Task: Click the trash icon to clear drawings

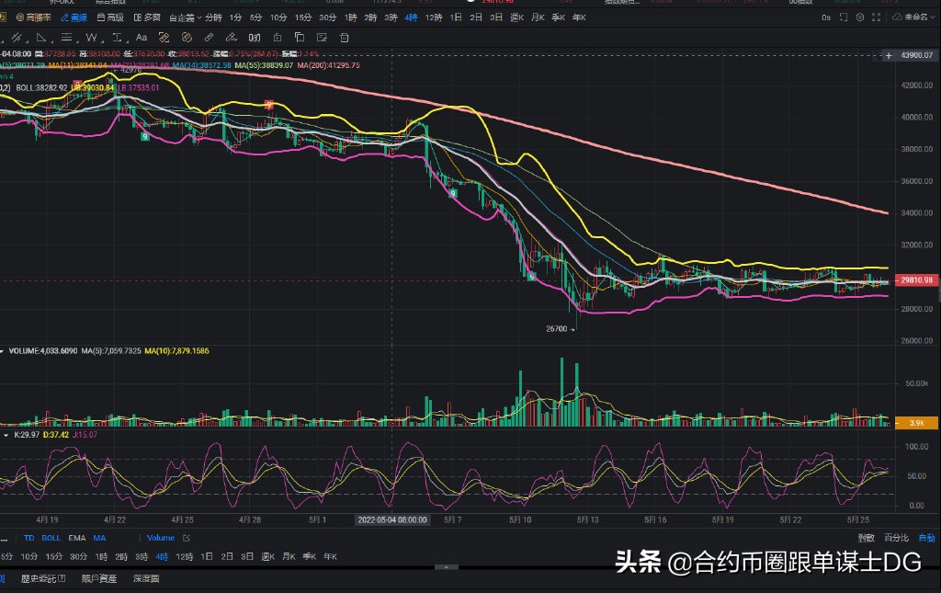Action: pyautogui.click(x=343, y=38)
